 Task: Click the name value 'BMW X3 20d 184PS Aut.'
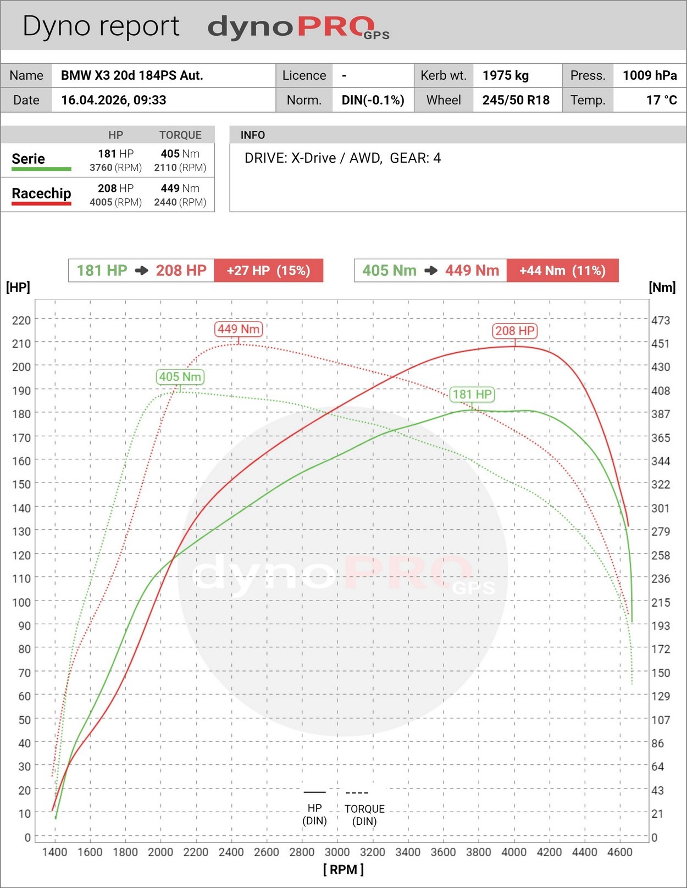tap(132, 75)
